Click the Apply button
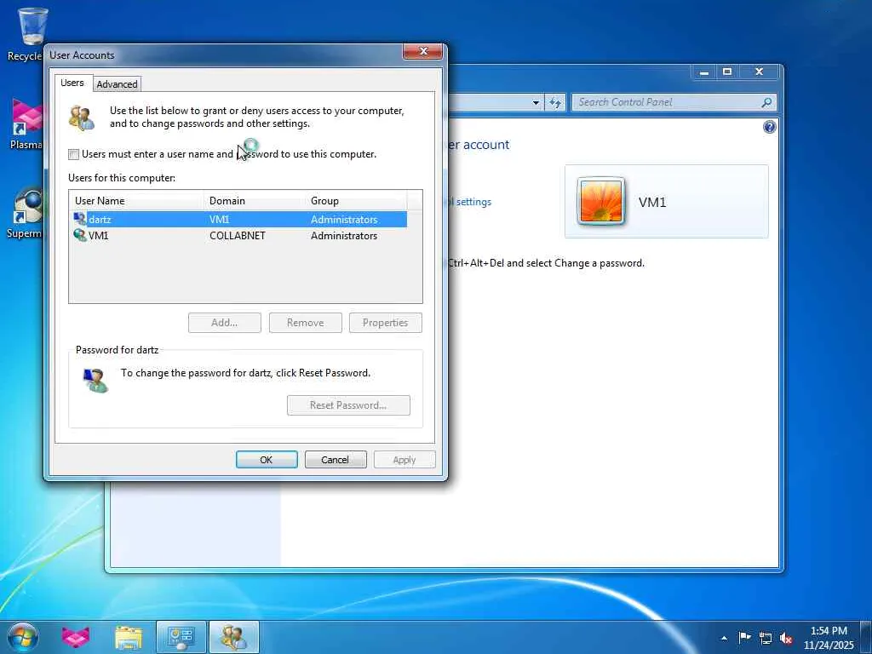The height and width of the screenshot is (654, 872). 404,459
